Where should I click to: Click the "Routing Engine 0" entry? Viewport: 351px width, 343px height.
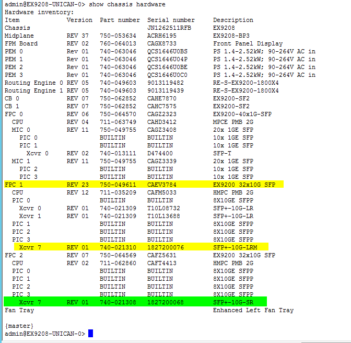(34, 83)
